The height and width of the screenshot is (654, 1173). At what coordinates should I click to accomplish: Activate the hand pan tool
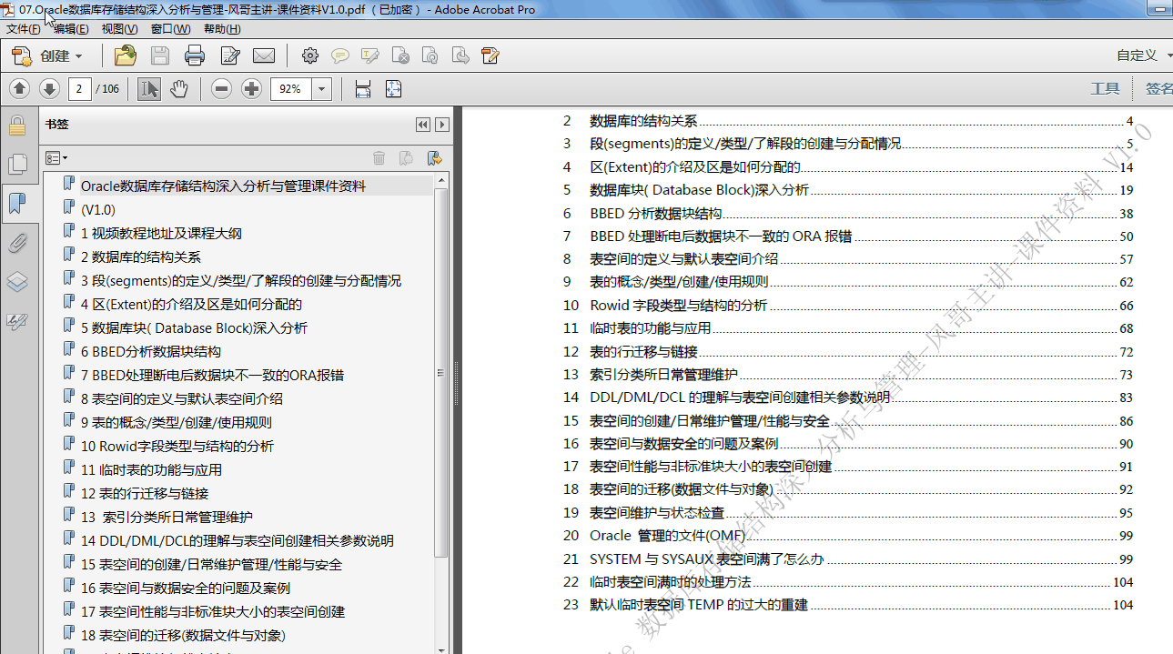(x=179, y=88)
